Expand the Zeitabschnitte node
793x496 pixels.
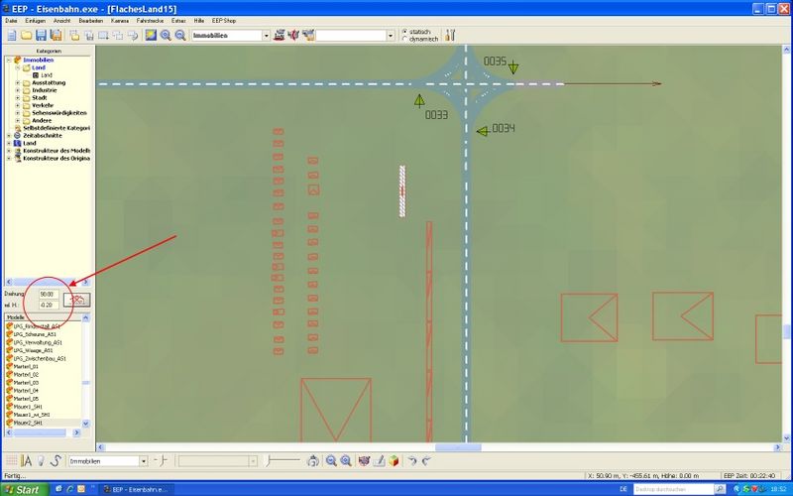[9, 136]
